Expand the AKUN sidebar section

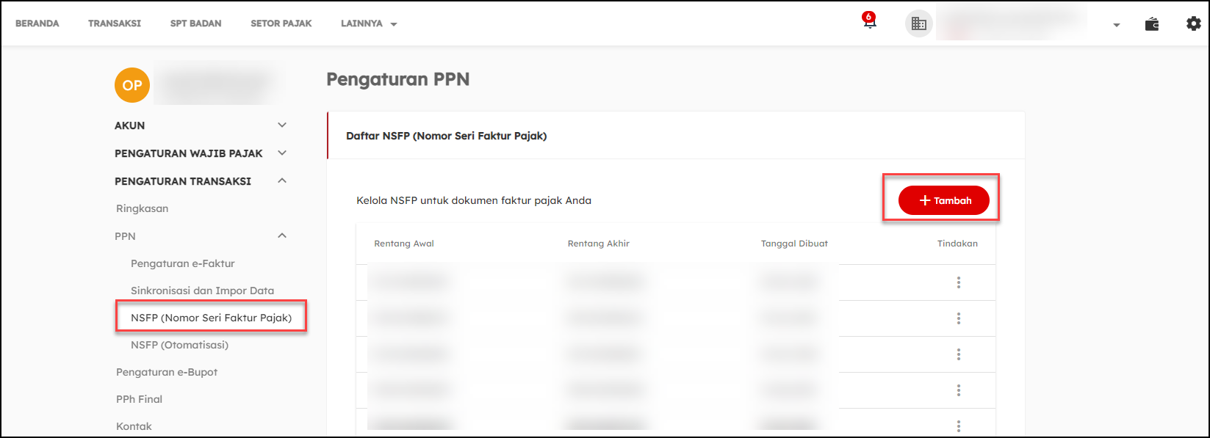pyautogui.click(x=282, y=125)
